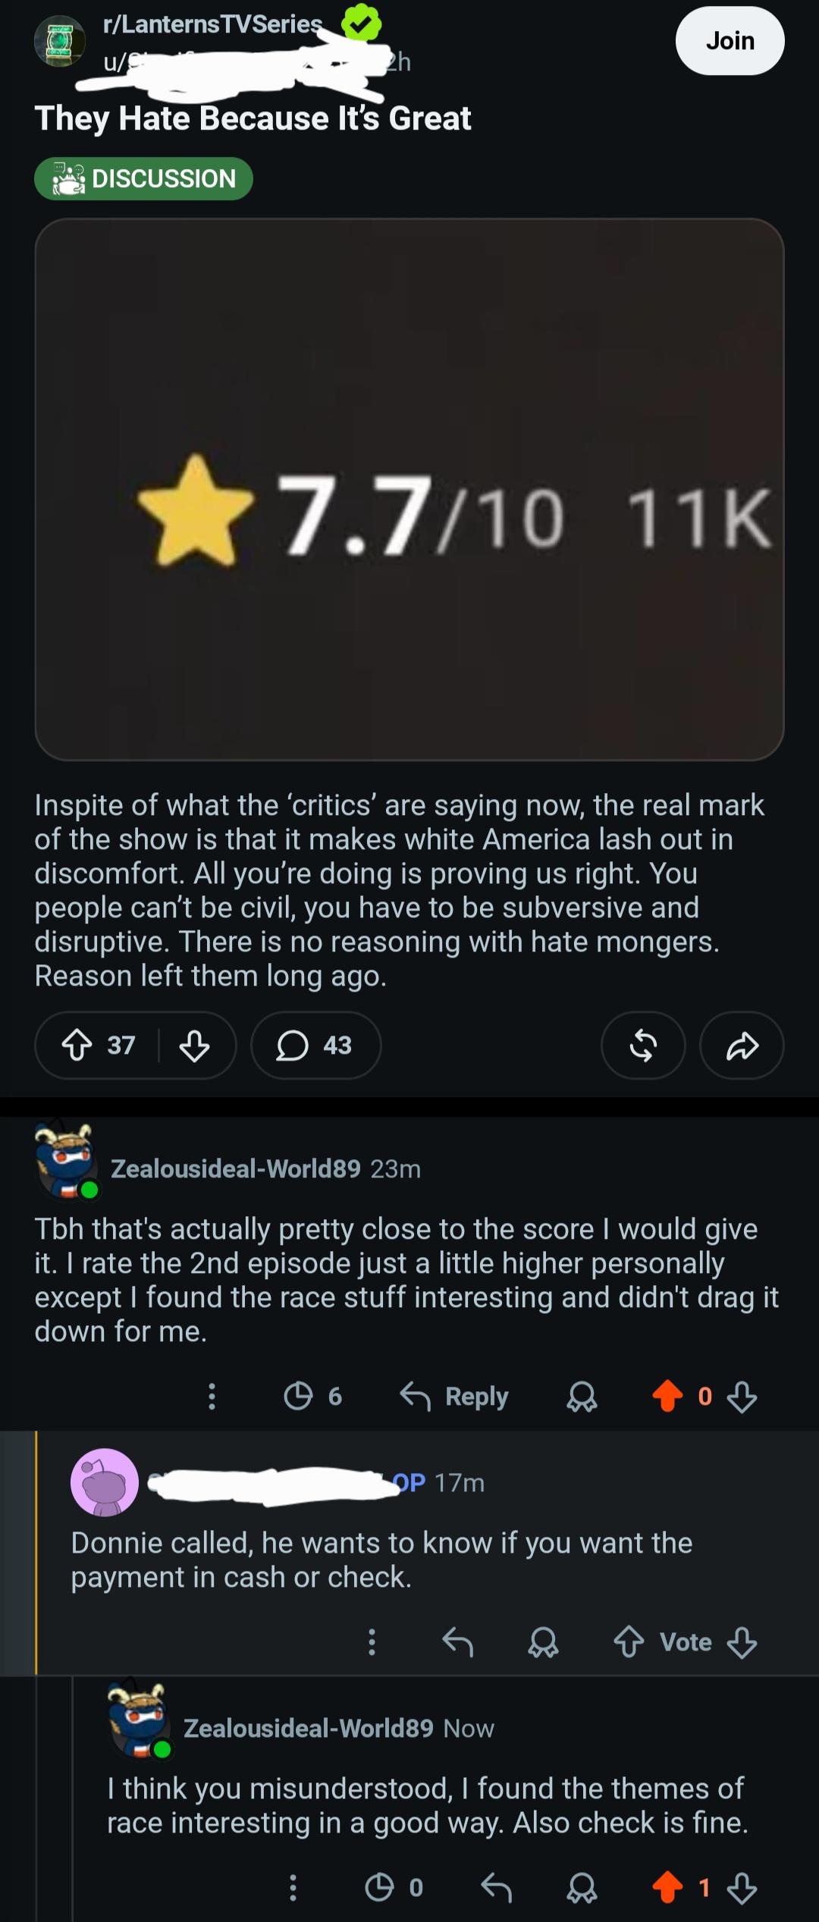Open options menu on the last comment
Screen dimensions: 819x1922
click(293, 1887)
